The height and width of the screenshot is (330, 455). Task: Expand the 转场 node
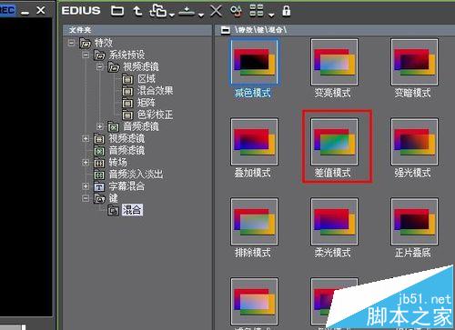(x=86, y=163)
